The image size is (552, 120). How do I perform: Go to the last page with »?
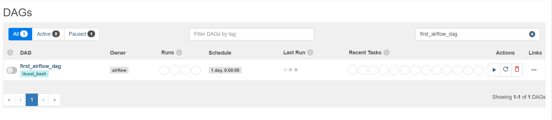click(55, 100)
